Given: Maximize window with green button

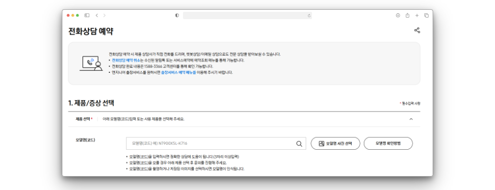Looking at the screenshot, I should point(77,15).
